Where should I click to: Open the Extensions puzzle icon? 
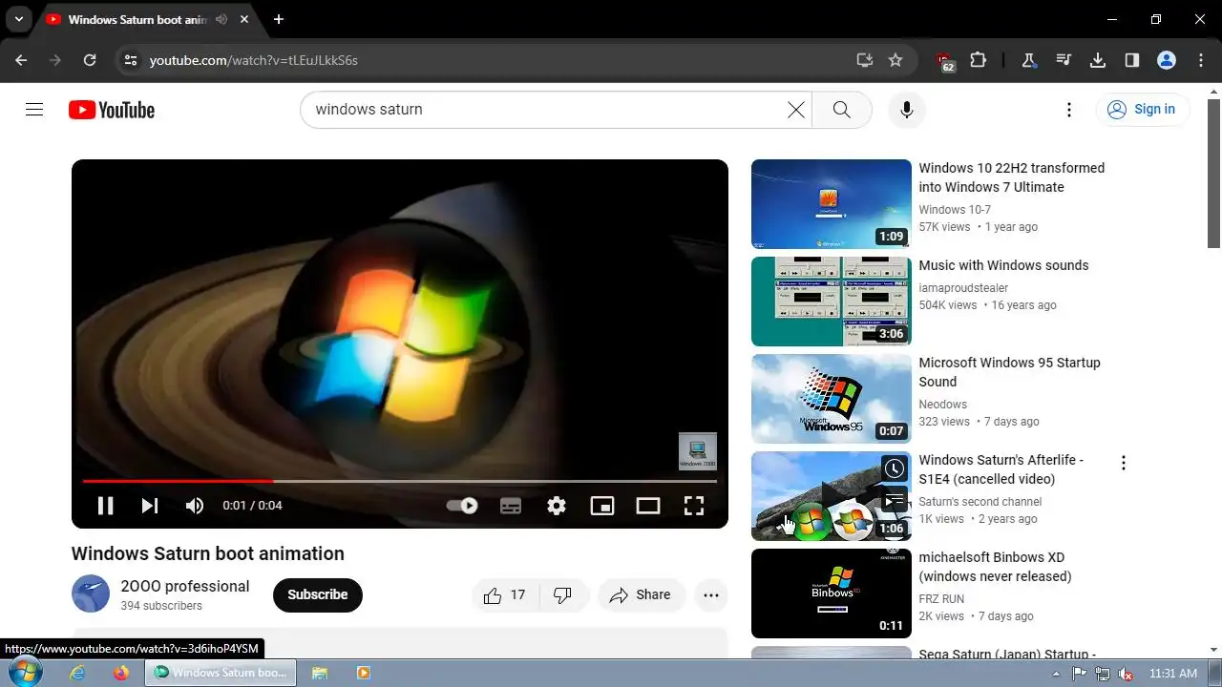click(x=978, y=60)
